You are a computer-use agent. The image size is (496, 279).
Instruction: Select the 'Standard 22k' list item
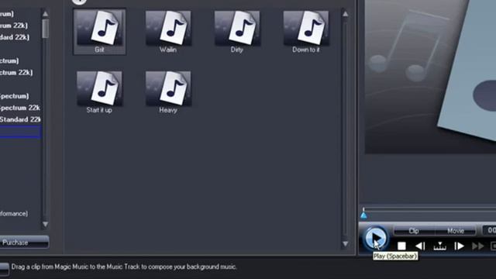(20, 119)
